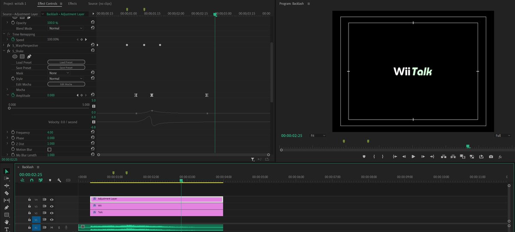Switch to the Effects tab

click(73, 3)
